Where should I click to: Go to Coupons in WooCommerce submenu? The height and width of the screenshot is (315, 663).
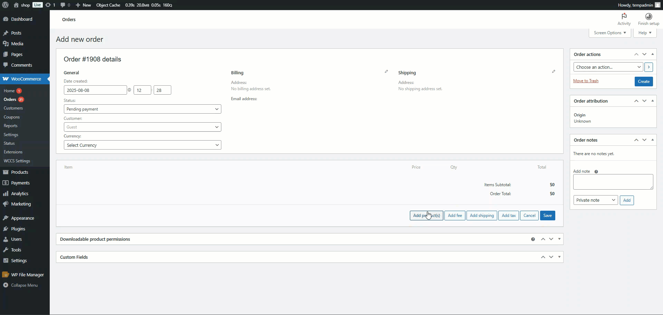coord(12,117)
